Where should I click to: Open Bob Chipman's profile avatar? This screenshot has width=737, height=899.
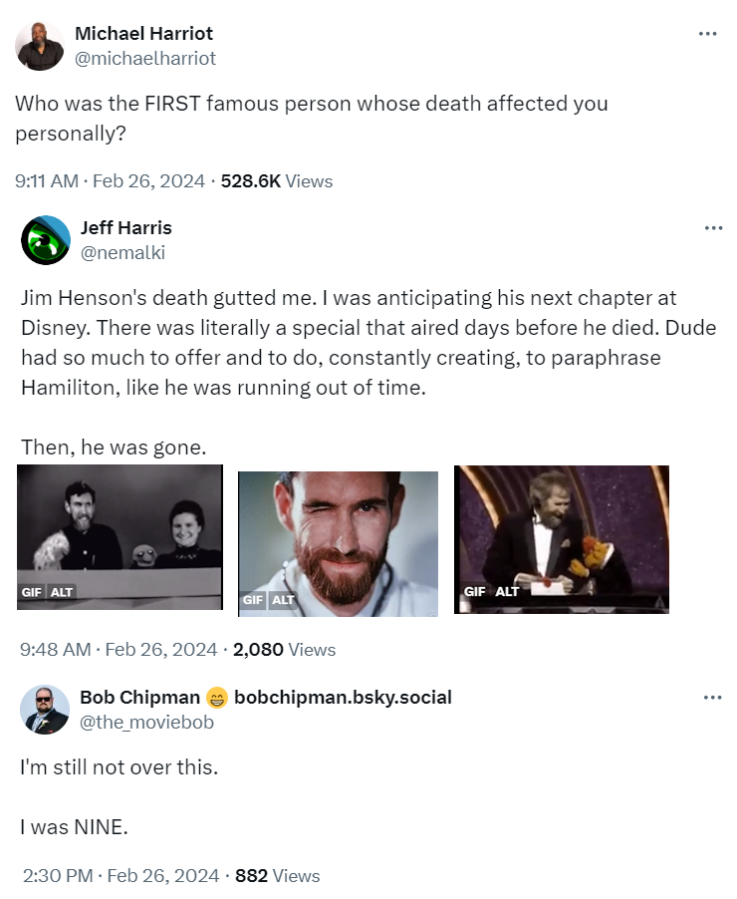(46, 709)
